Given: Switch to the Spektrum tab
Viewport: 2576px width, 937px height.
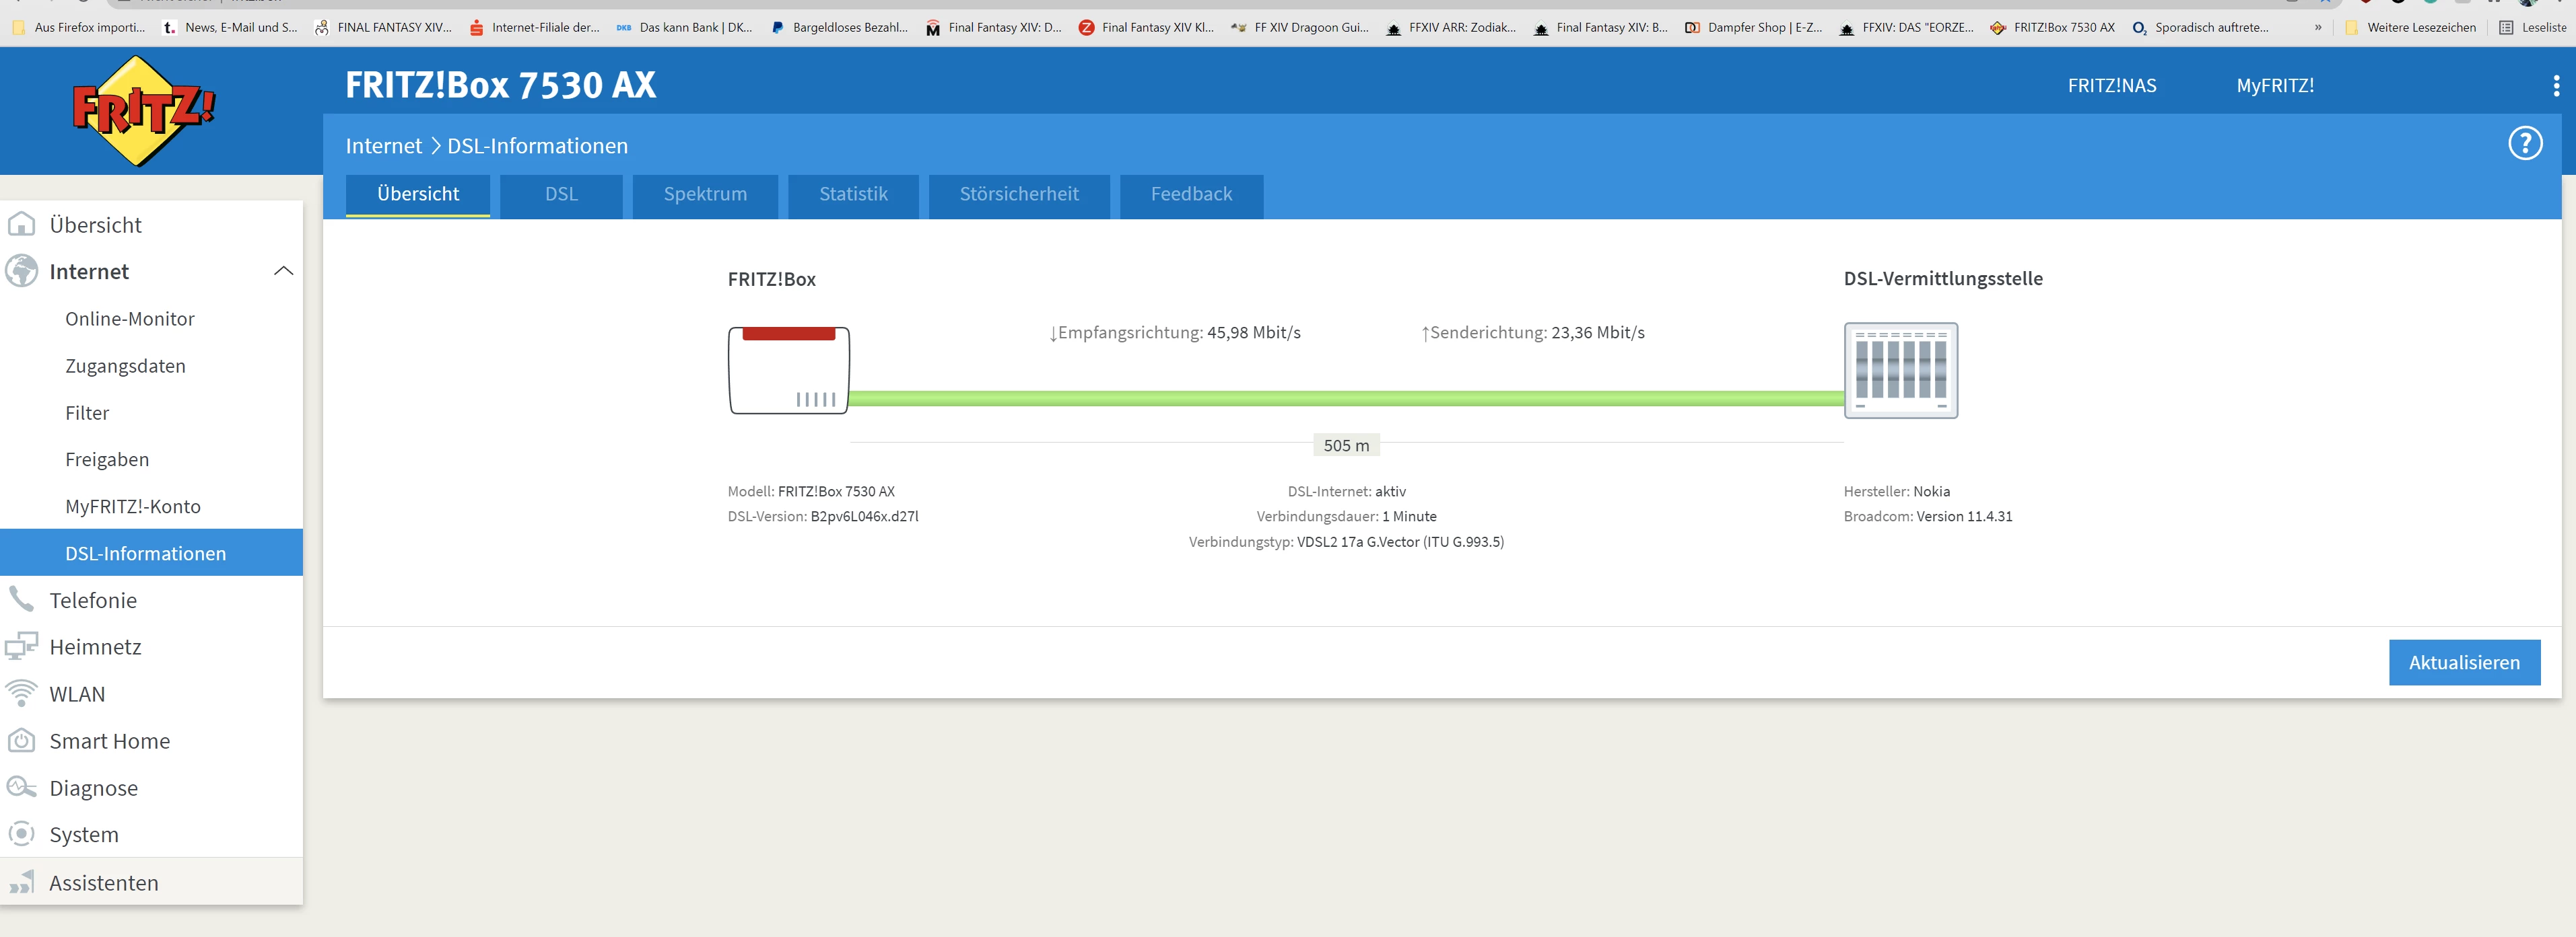Looking at the screenshot, I should (x=705, y=195).
